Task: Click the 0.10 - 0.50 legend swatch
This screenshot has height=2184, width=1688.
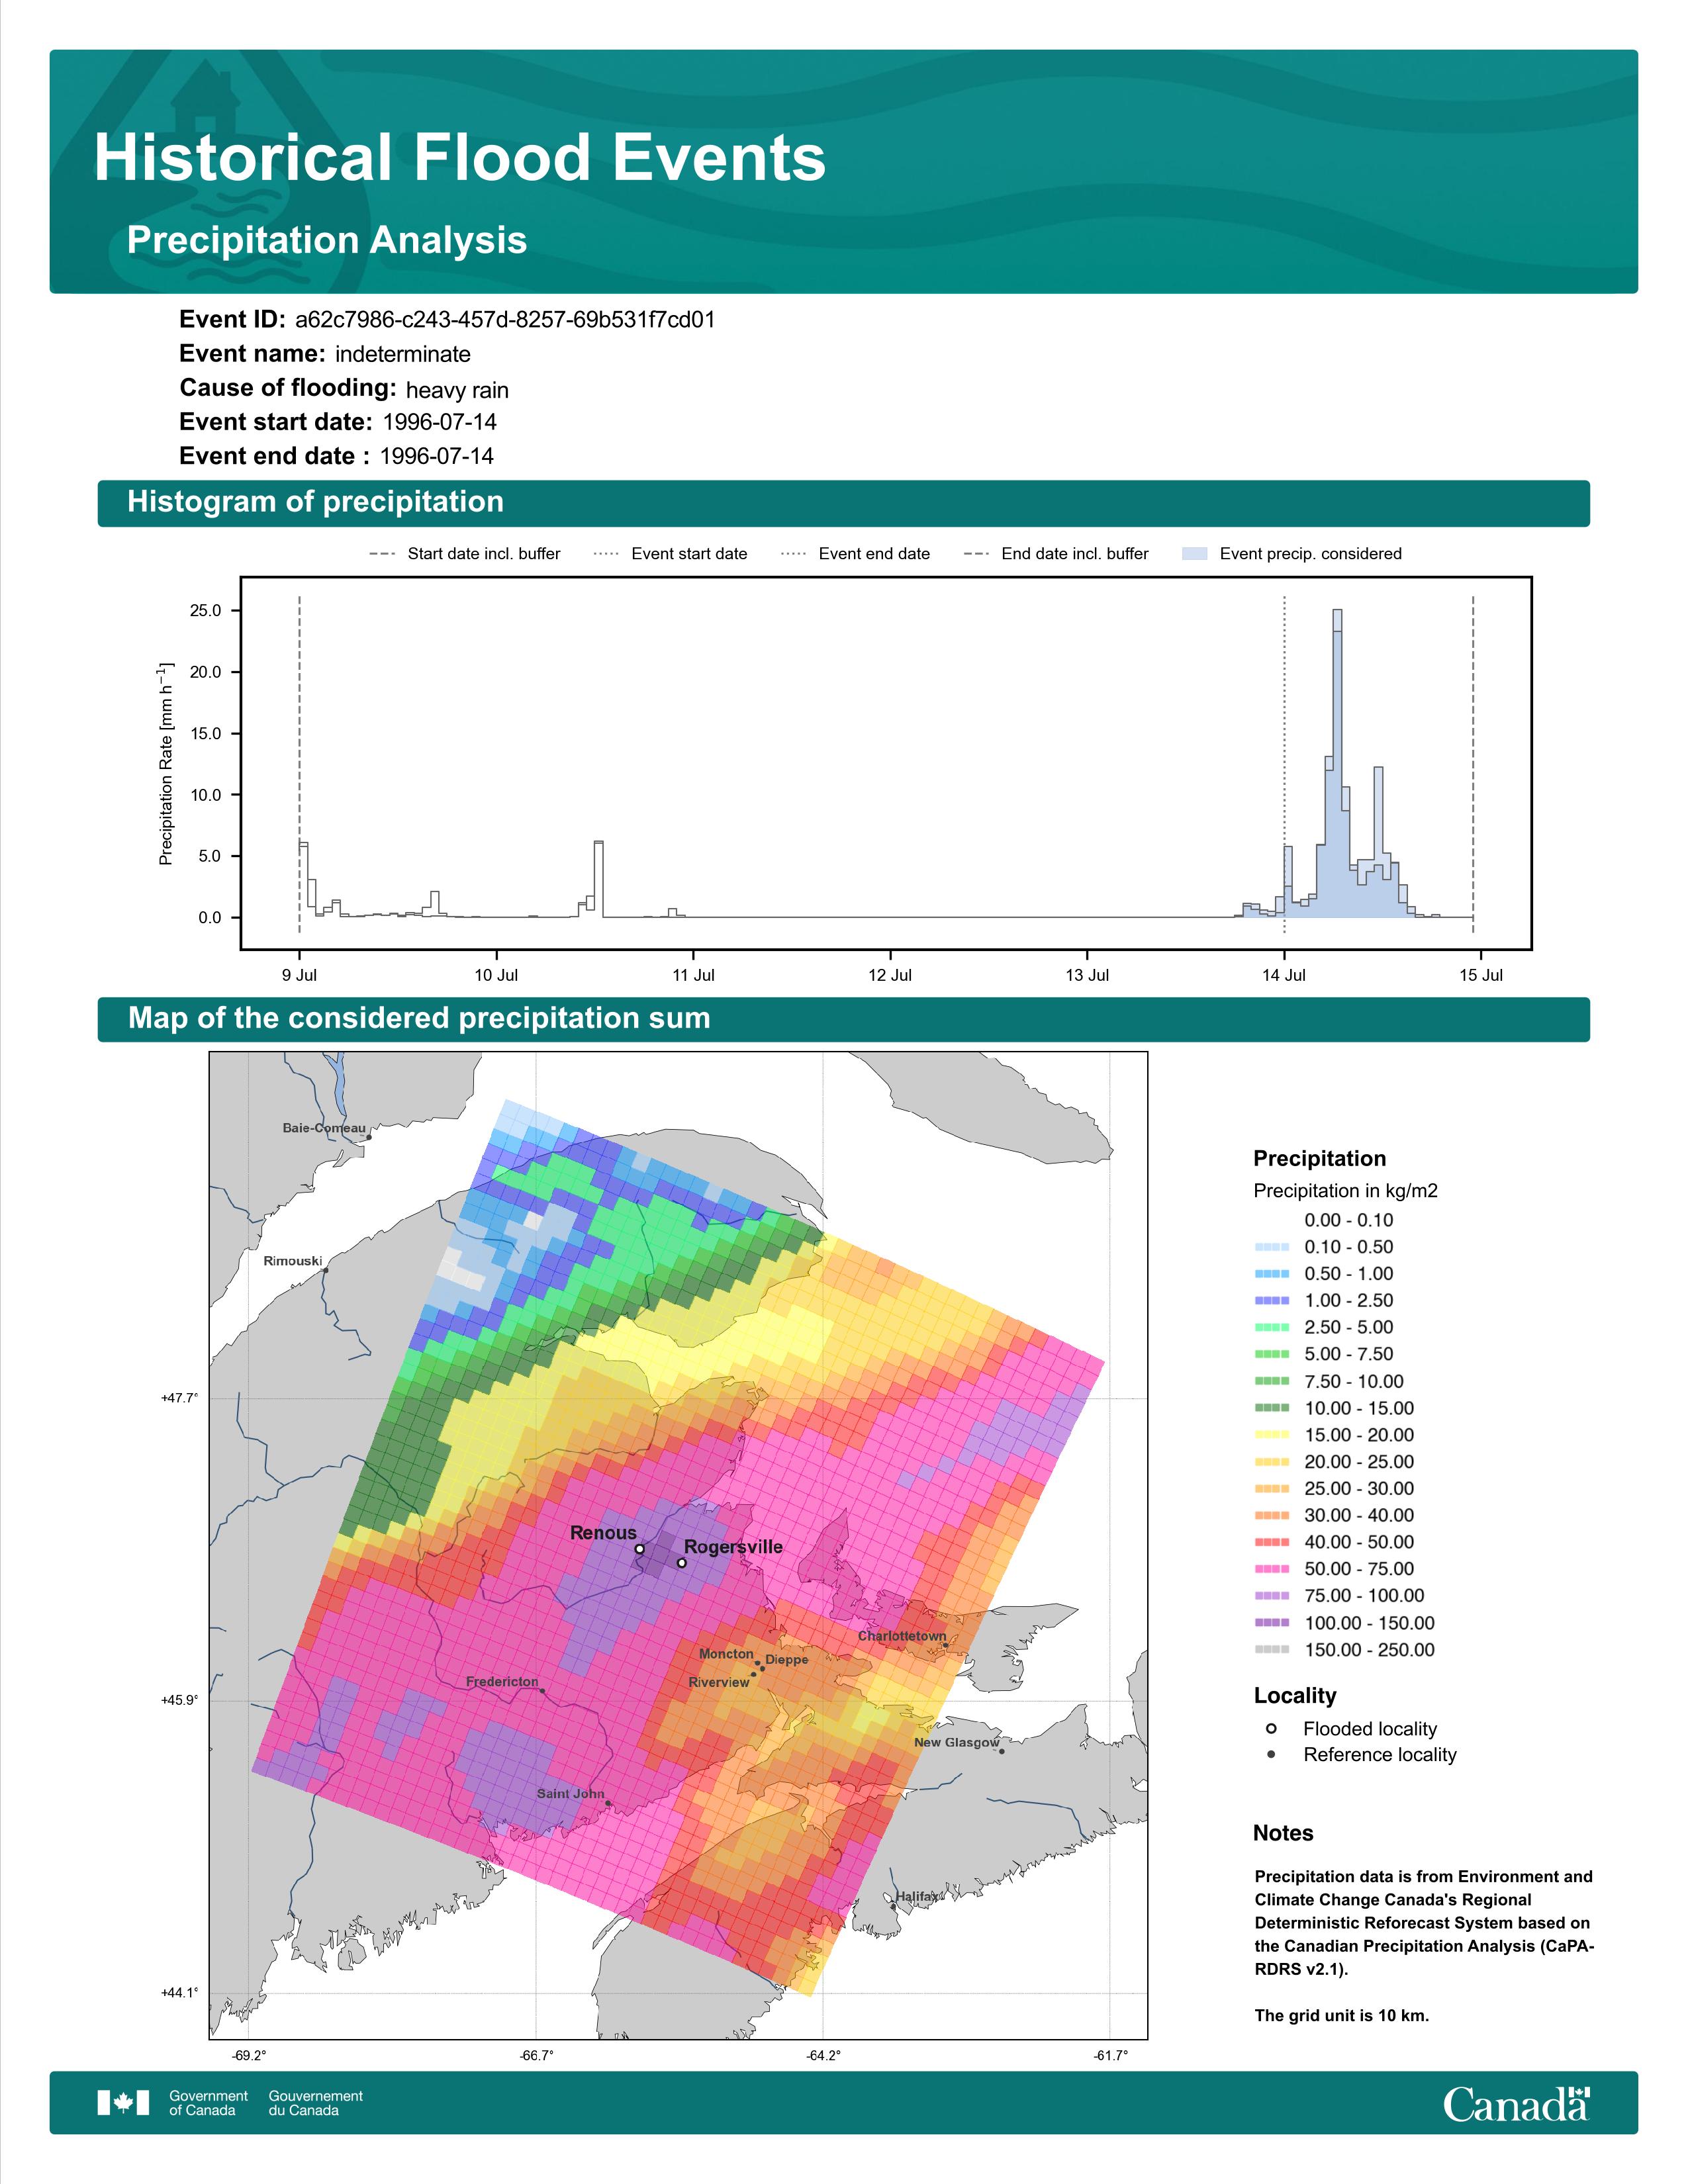Action: [1272, 1248]
